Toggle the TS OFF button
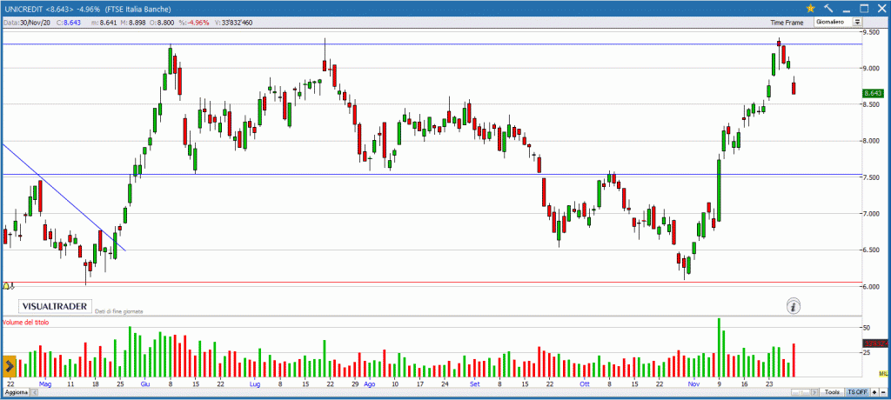This screenshot has height=400, width=891. click(857, 393)
